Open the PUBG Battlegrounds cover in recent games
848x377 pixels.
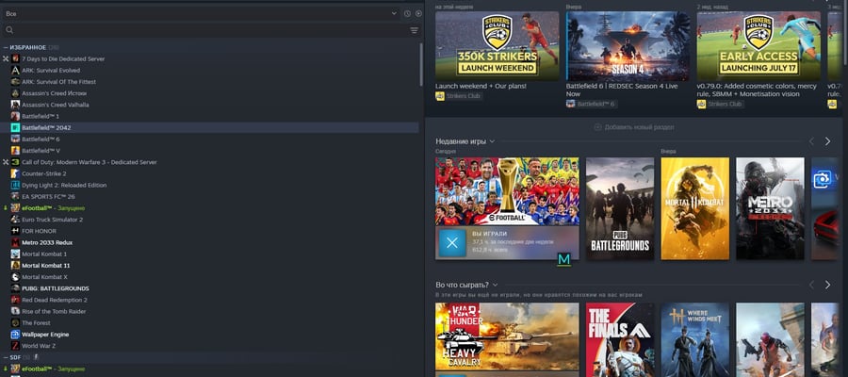pyautogui.click(x=620, y=209)
